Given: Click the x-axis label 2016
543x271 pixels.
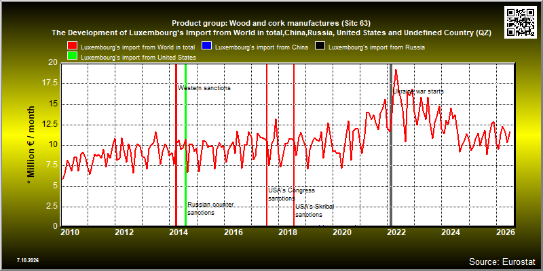Looking at the screenshot, I should point(233,232).
